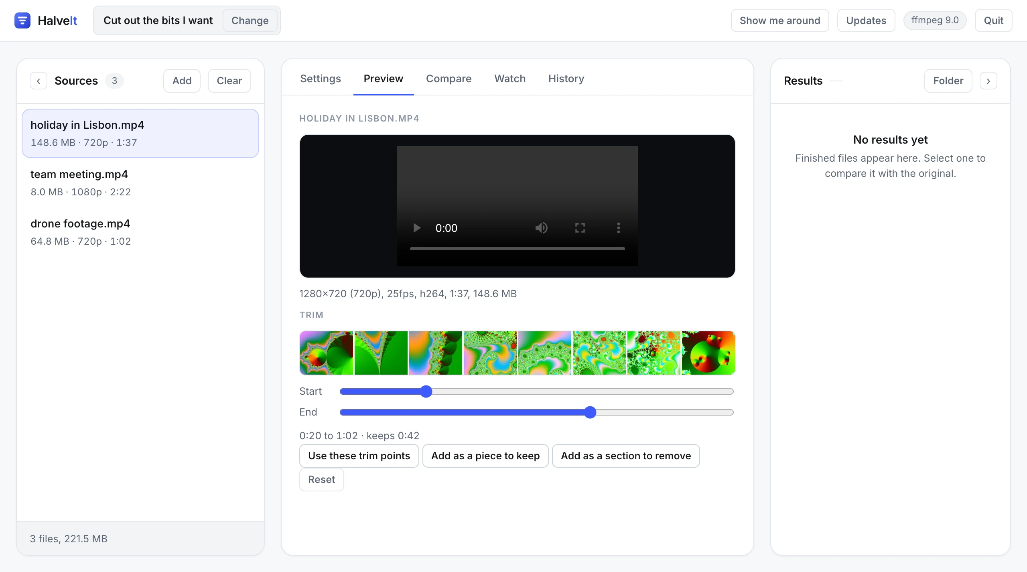Open the Watch tab
Viewport: 1027px width, 572px height.
pyautogui.click(x=510, y=79)
